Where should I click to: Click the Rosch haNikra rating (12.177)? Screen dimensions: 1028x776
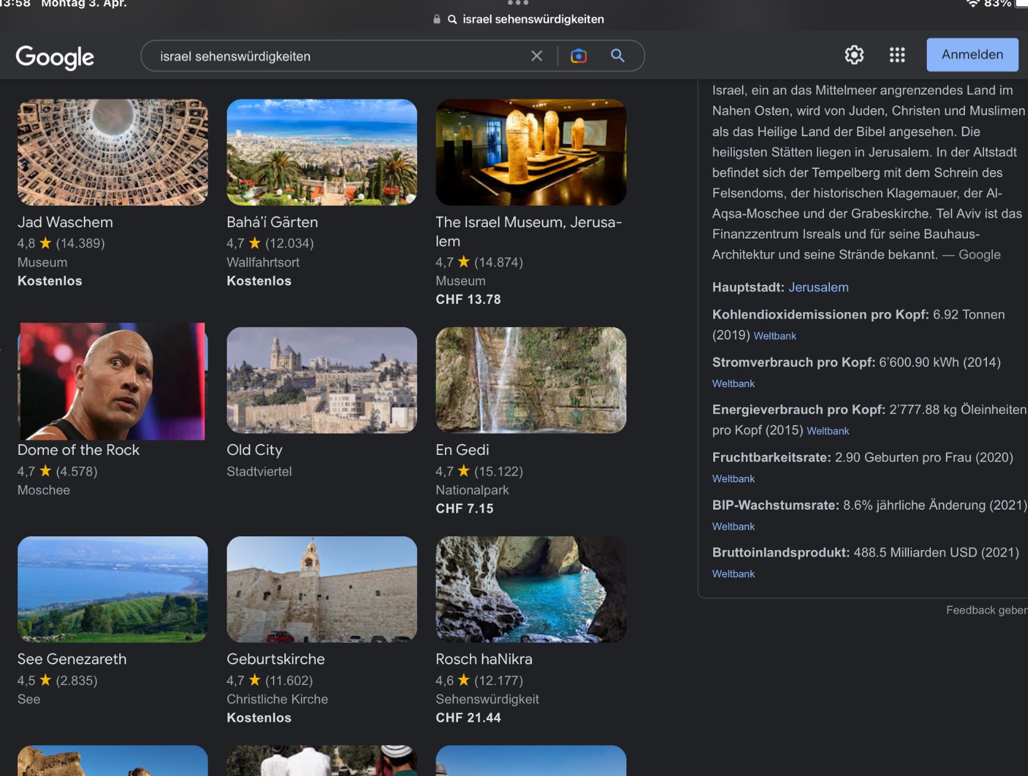pos(479,680)
